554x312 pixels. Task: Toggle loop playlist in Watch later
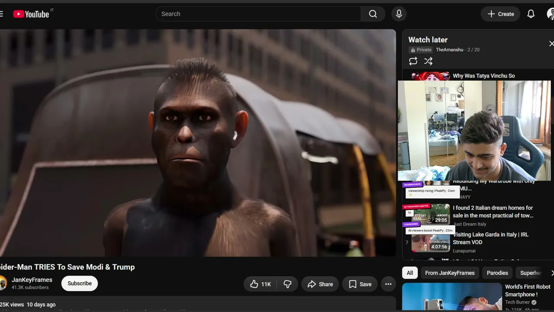click(413, 61)
